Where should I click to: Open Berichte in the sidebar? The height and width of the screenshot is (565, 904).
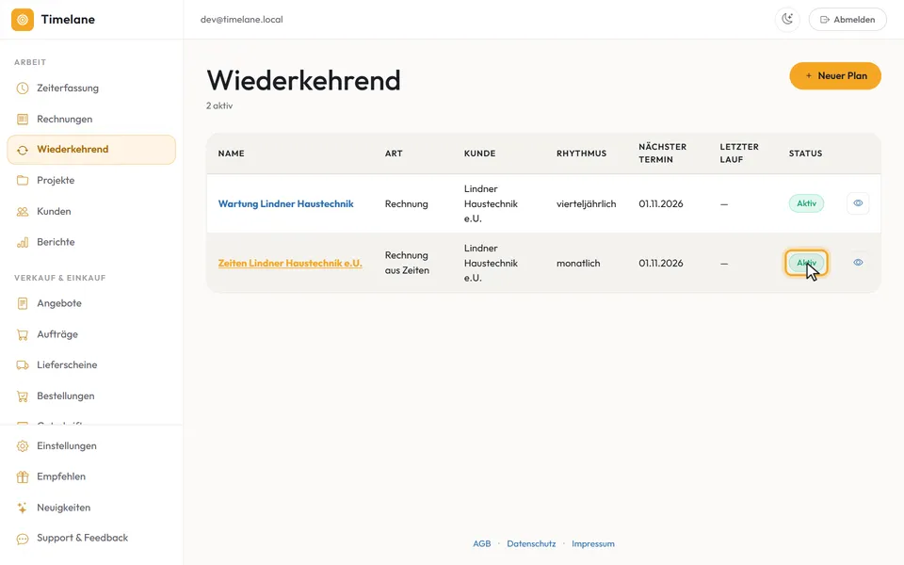[91, 242]
